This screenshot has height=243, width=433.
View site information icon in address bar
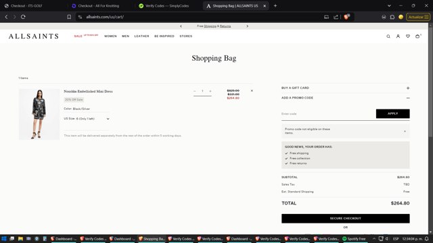pos(80,17)
